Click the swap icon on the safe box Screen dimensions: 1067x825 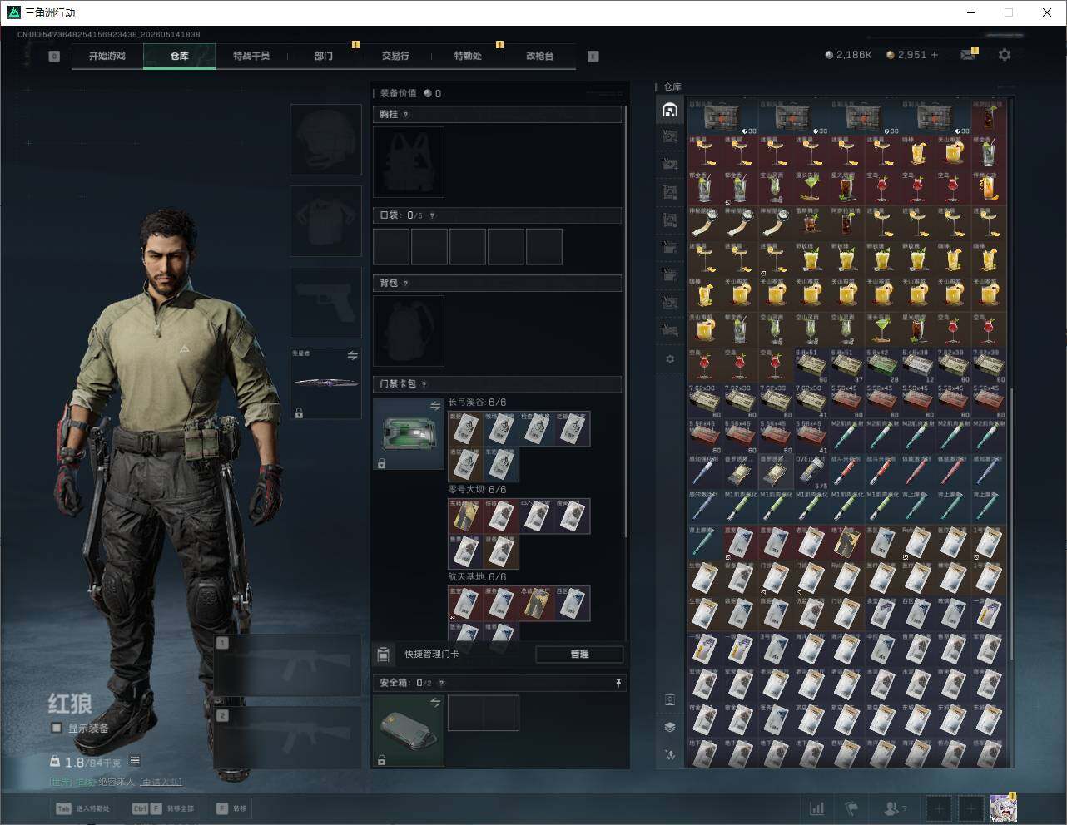(435, 703)
